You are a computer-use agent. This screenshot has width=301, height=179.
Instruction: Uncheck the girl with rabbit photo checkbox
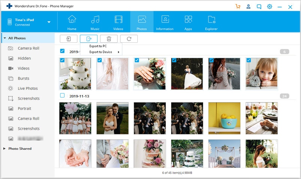tap(248, 60)
